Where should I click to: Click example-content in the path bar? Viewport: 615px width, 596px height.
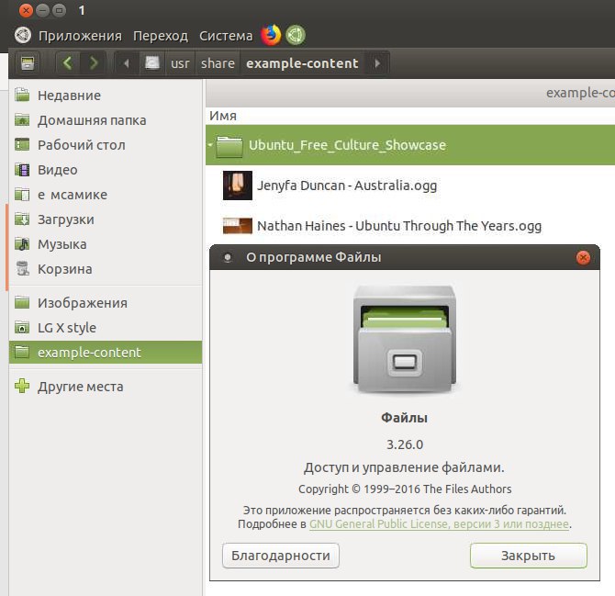[x=302, y=63]
